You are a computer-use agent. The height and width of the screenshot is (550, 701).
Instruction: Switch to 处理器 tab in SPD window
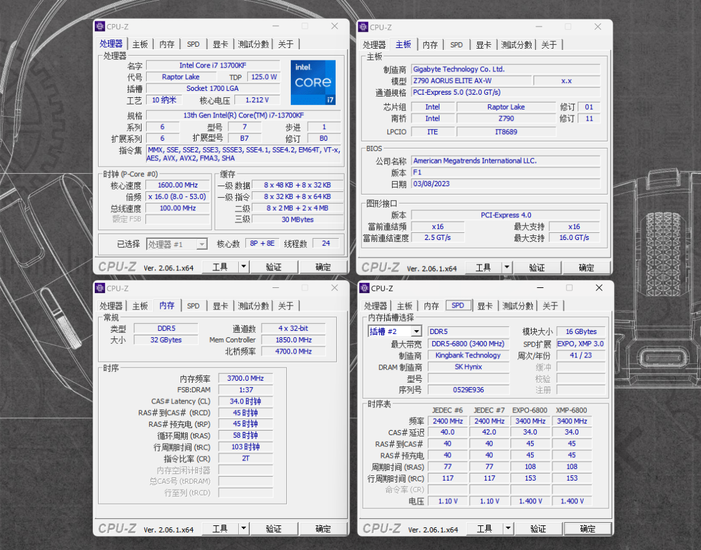click(376, 305)
